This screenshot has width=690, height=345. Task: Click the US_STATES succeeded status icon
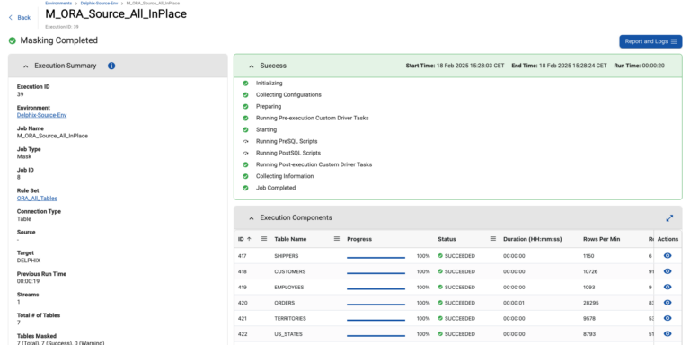440,334
